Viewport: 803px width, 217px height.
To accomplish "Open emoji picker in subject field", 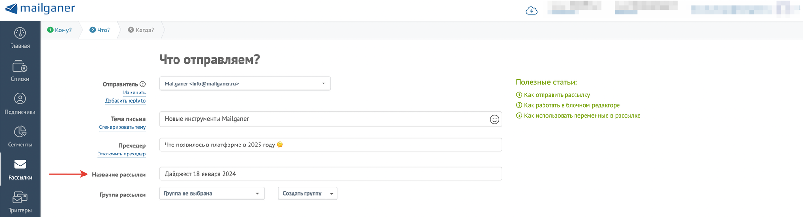I will pos(494,119).
